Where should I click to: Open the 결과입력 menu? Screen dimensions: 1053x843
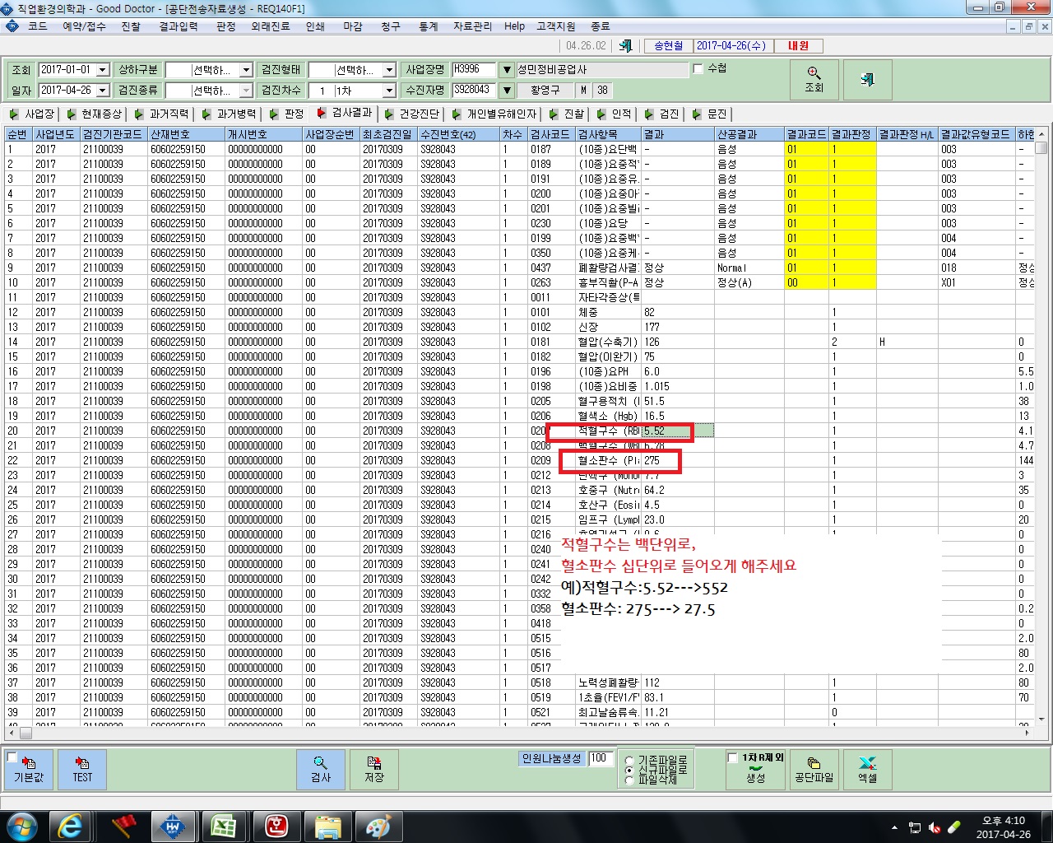coord(179,26)
